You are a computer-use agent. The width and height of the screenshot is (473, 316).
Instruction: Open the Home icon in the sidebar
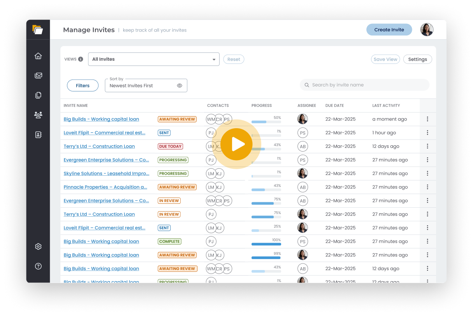tap(38, 56)
